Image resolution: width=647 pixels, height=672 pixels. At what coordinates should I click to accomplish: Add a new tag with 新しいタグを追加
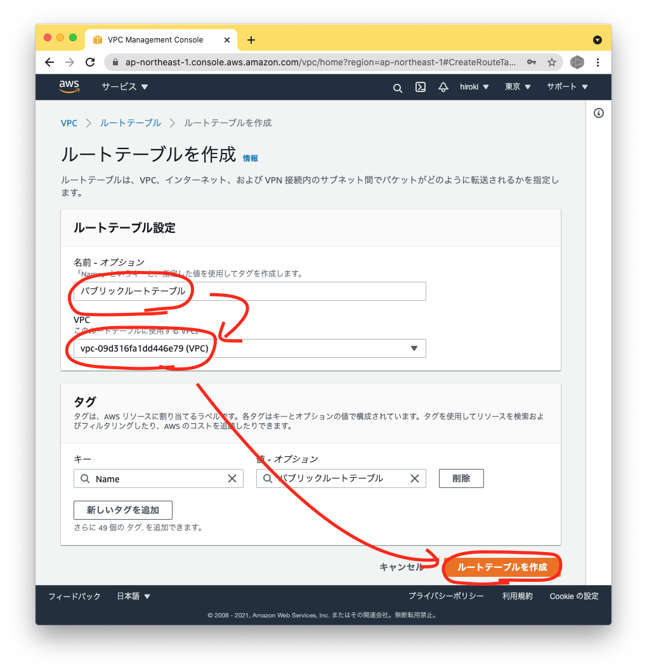(x=122, y=510)
